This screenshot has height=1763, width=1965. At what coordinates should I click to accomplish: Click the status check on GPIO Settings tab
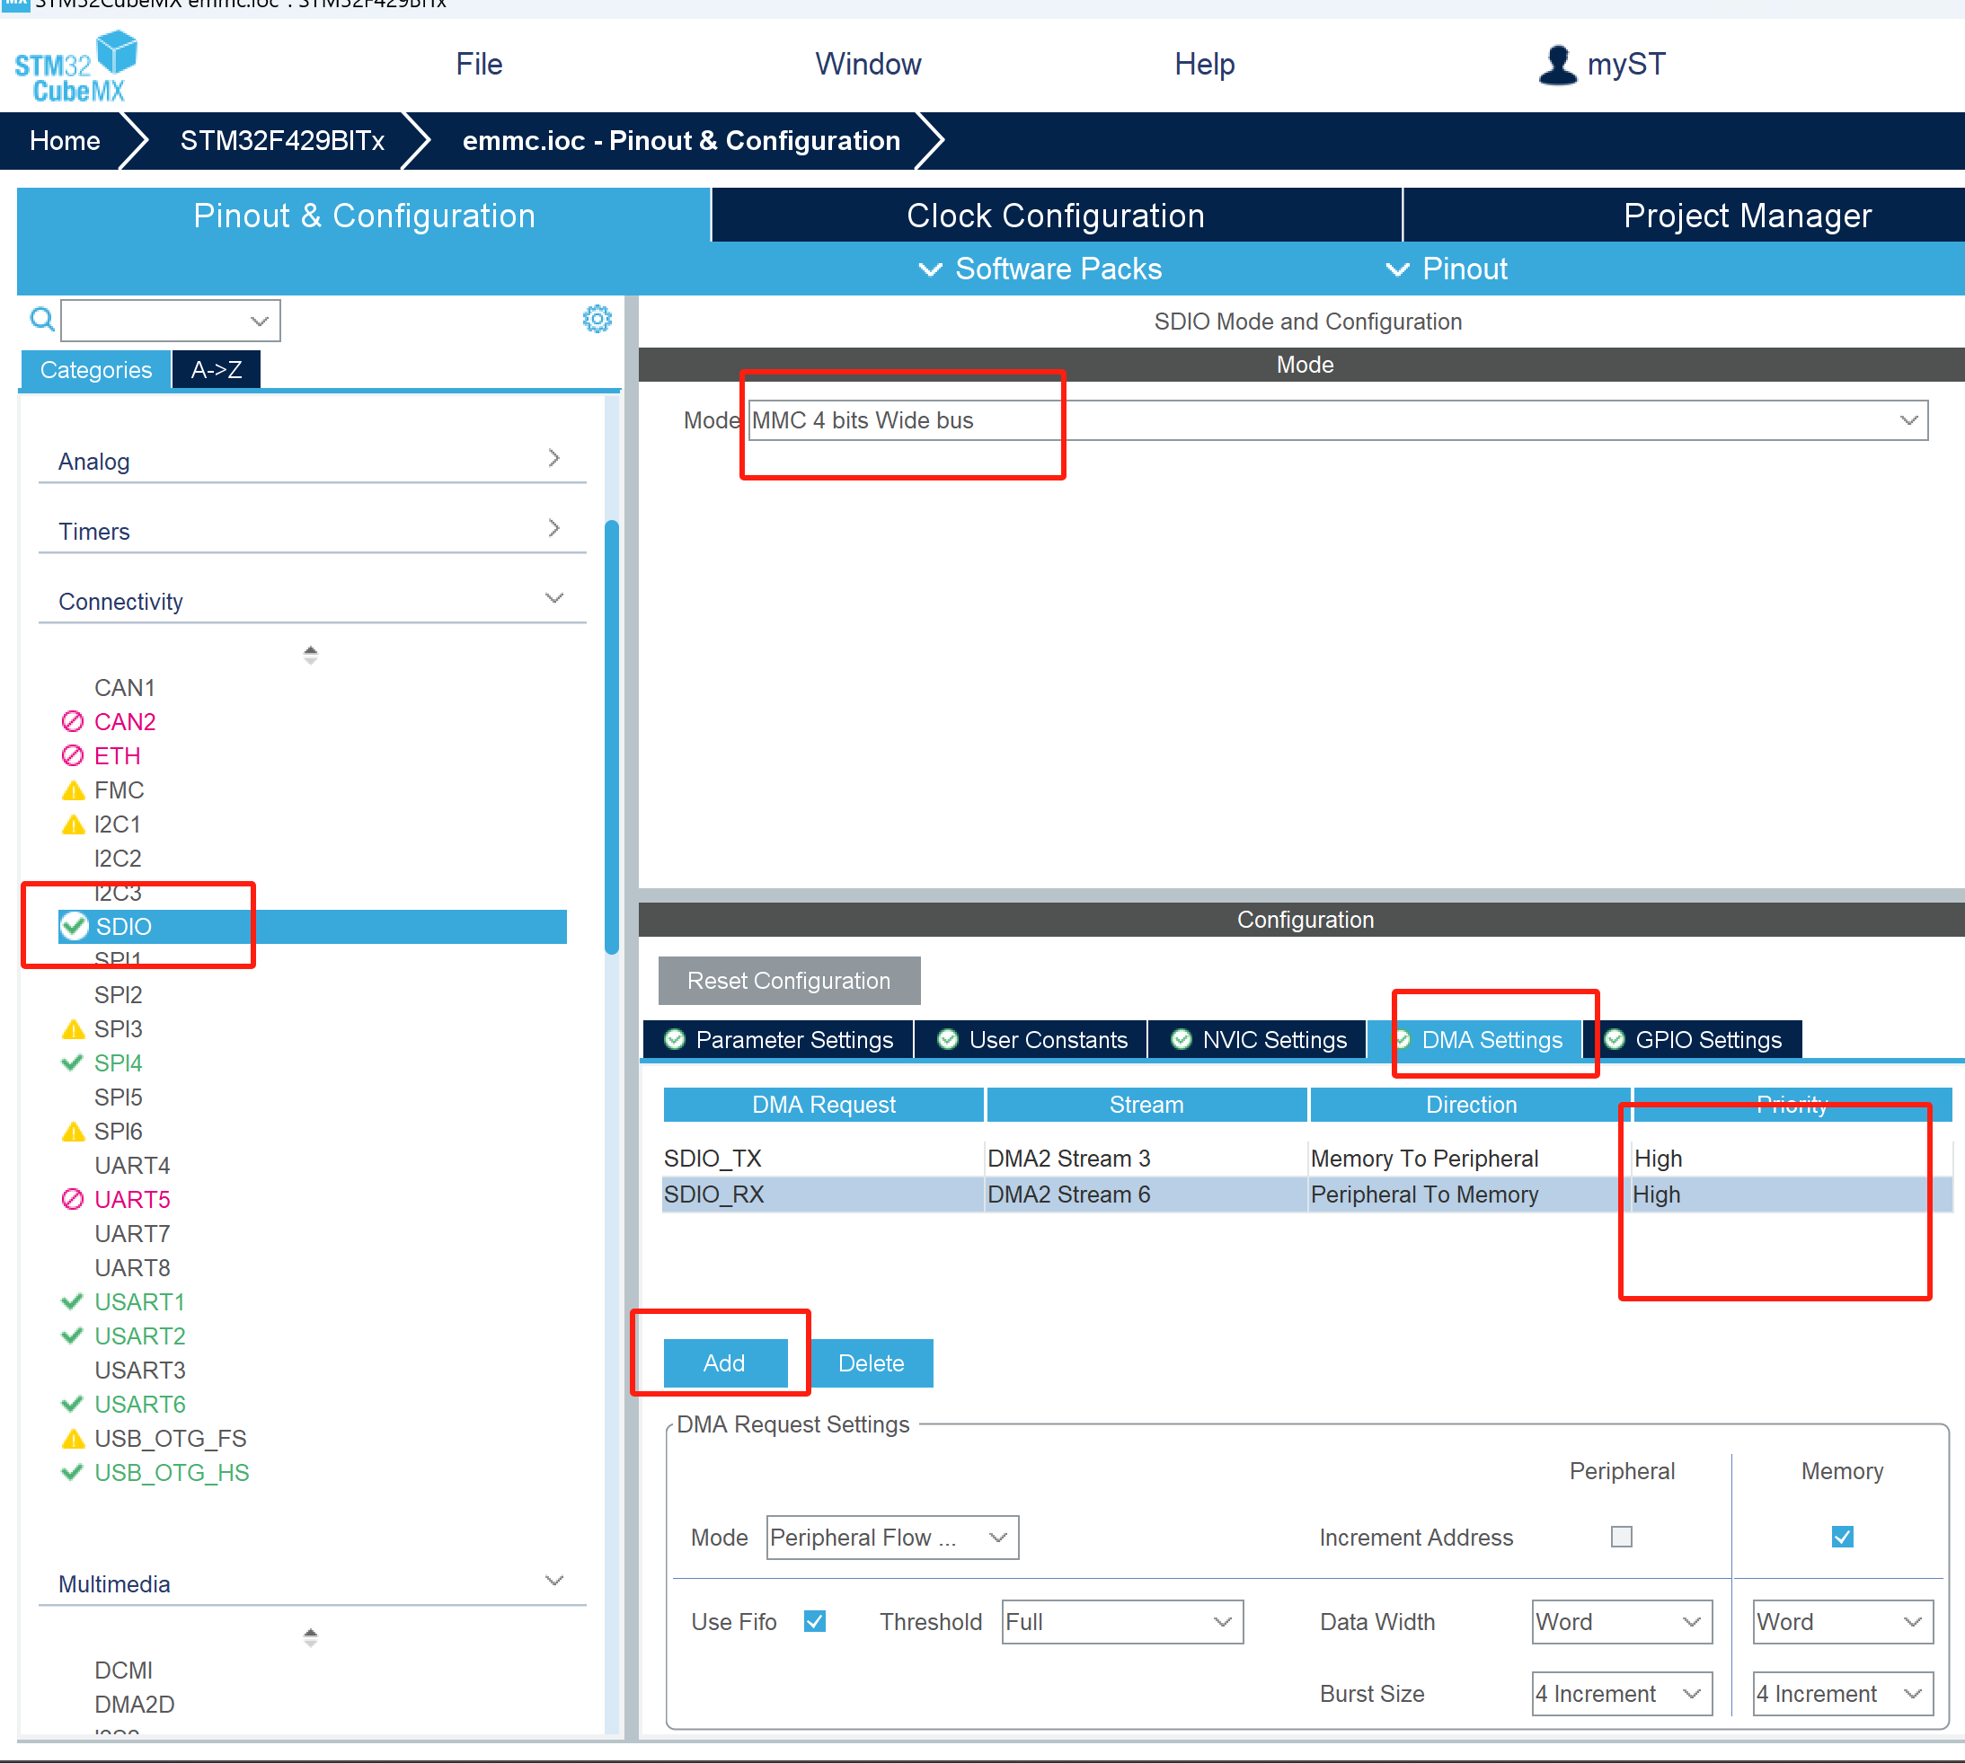(1615, 1039)
